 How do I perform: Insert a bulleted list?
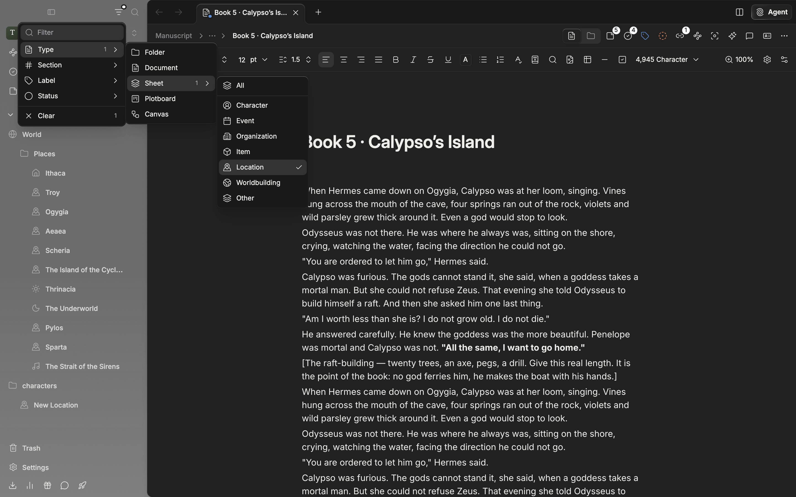[x=483, y=59]
